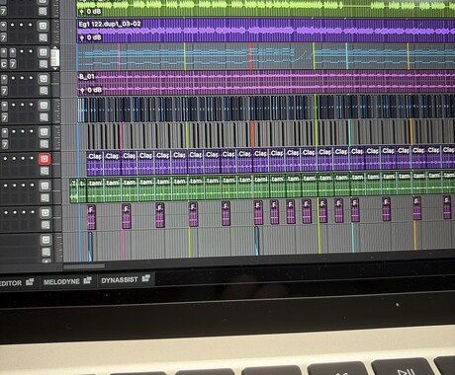This screenshot has width=455, height=375.
Task: Click the comment icon below it on the bottommost track
Action: [46, 252]
